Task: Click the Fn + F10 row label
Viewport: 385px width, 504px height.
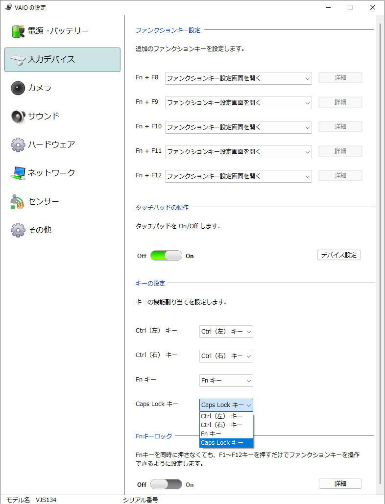Action: (x=148, y=126)
